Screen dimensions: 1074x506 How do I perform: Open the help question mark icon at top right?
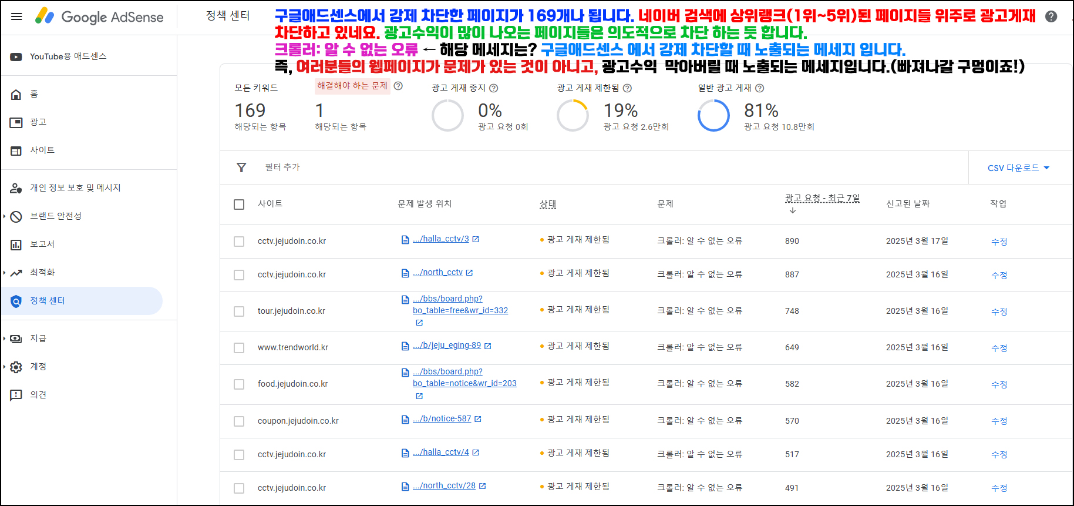pyautogui.click(x=1051, y=16)
